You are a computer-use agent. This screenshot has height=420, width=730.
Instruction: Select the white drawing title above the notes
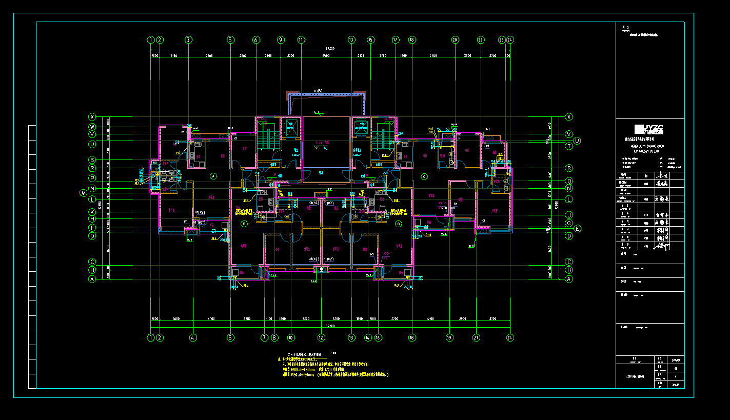(304, 354)
